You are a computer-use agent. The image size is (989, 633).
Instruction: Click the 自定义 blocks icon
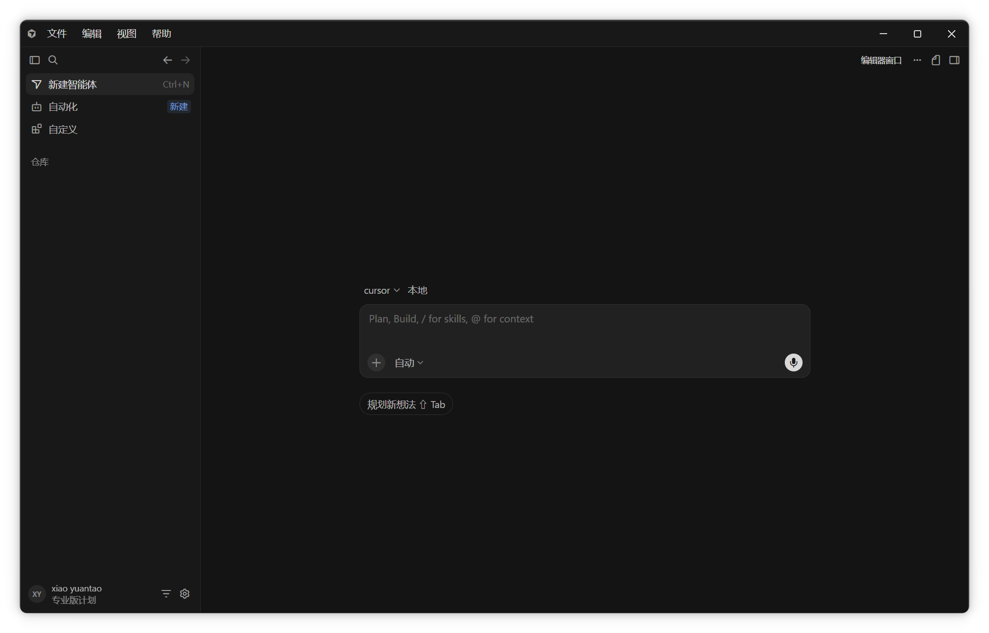(x=37, y=129)
